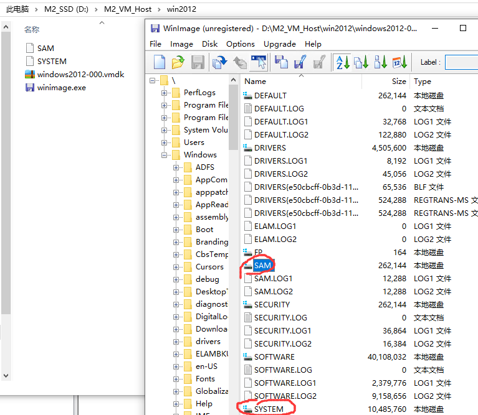Select the Users folder icon in tree

[x=176, y=142]
